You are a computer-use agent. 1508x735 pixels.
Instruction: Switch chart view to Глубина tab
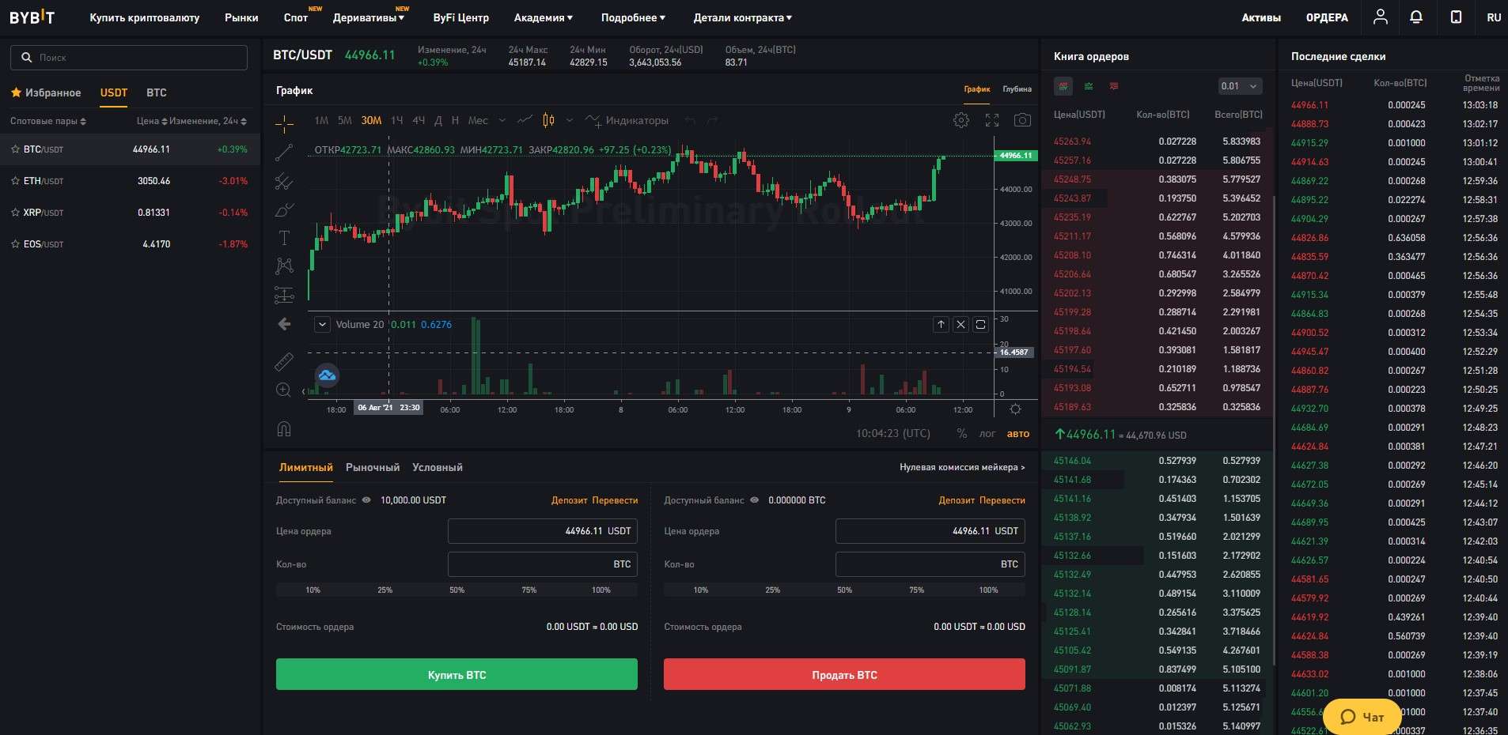click(1017, 89)
